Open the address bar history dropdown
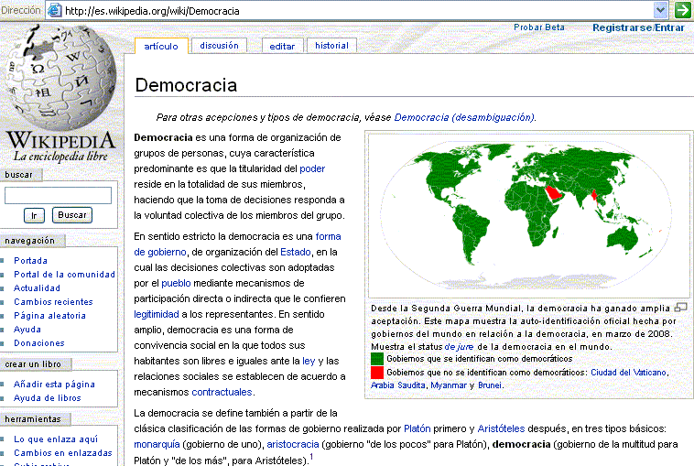Image resolution: width=694 pixels, height=466 pixels. point(660,10)
